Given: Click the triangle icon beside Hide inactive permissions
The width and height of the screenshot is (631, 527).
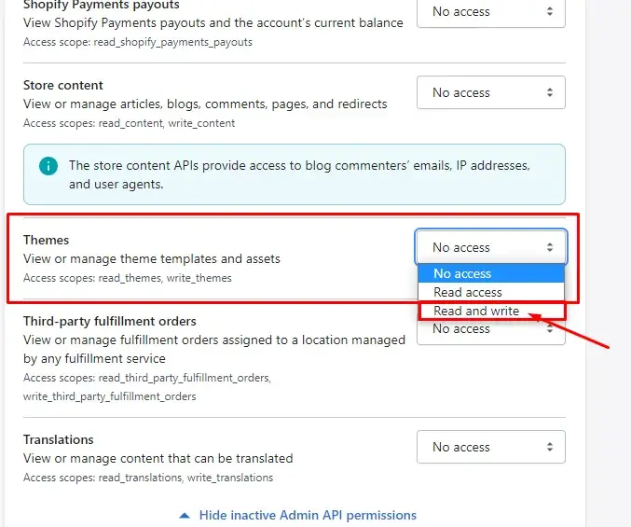Looking at the screenshot, I should 185,515.
